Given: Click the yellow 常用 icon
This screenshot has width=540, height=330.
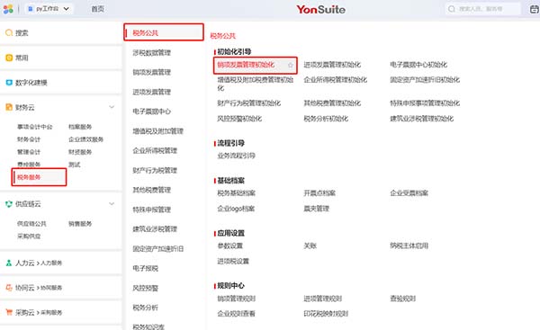Looking at the screenshot, I should coord(9,58).
